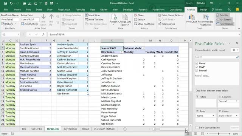Click Insert Timeline
242x136 pixels.
tap(94, 20)
